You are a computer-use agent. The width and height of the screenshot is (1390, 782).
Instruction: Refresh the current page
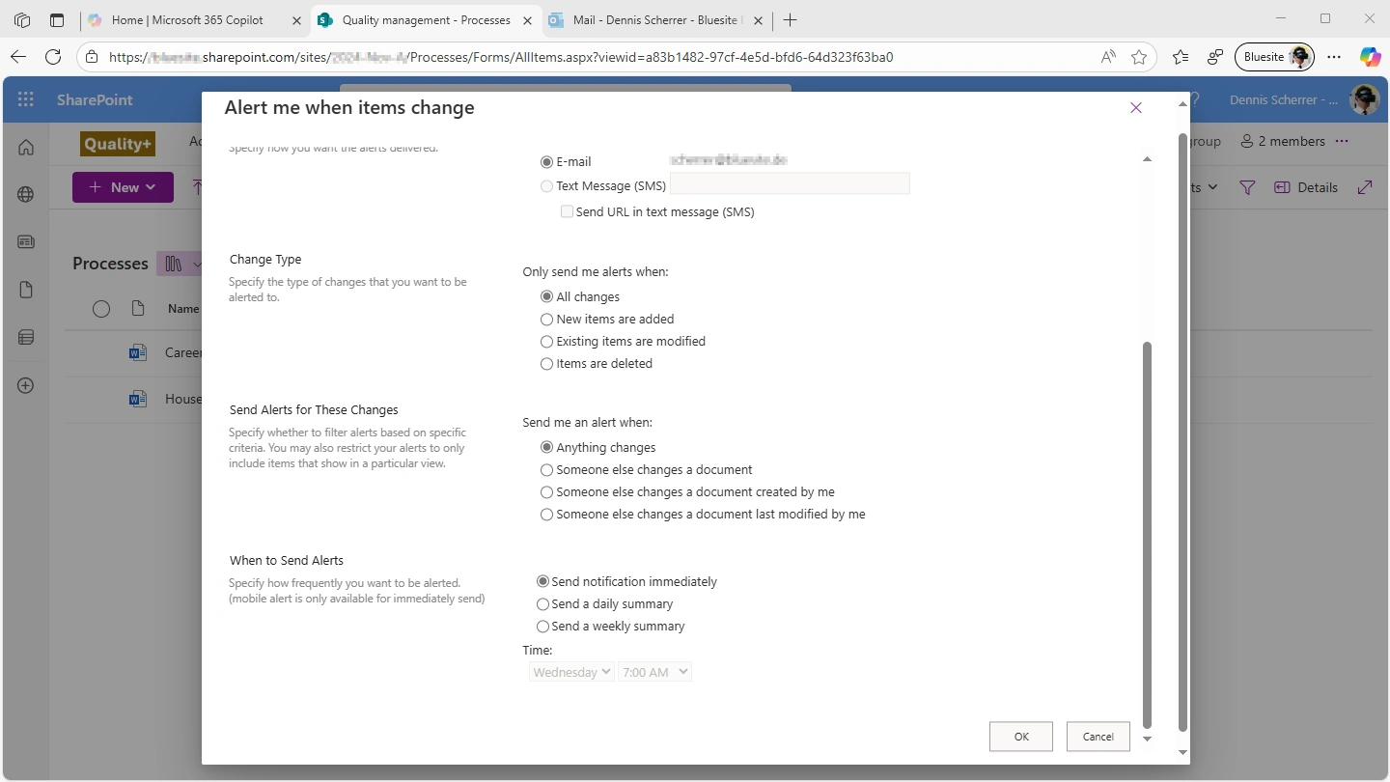(53, 57)
